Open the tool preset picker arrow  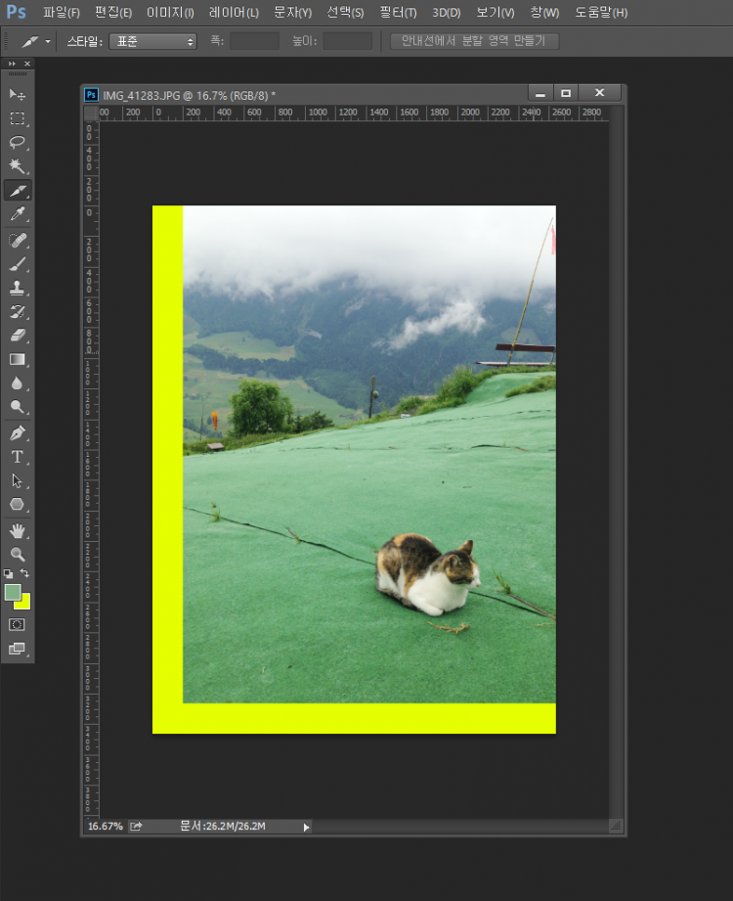pyautogui.click(x=47, y=41)
